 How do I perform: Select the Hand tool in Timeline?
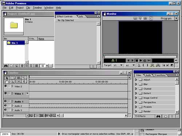point(7,82)
